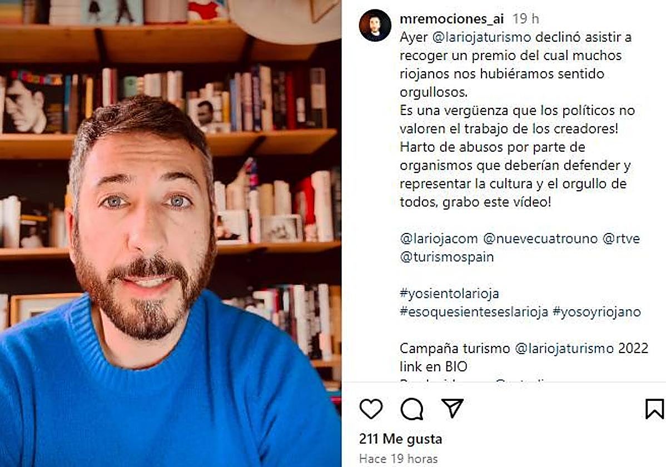
Task: Visit the @lariojacom mention
Action: (x=439, y=239)
